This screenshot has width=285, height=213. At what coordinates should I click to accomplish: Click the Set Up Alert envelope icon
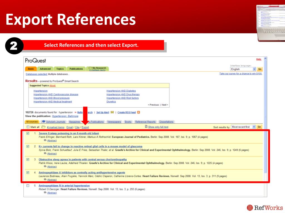pos(112,112)
